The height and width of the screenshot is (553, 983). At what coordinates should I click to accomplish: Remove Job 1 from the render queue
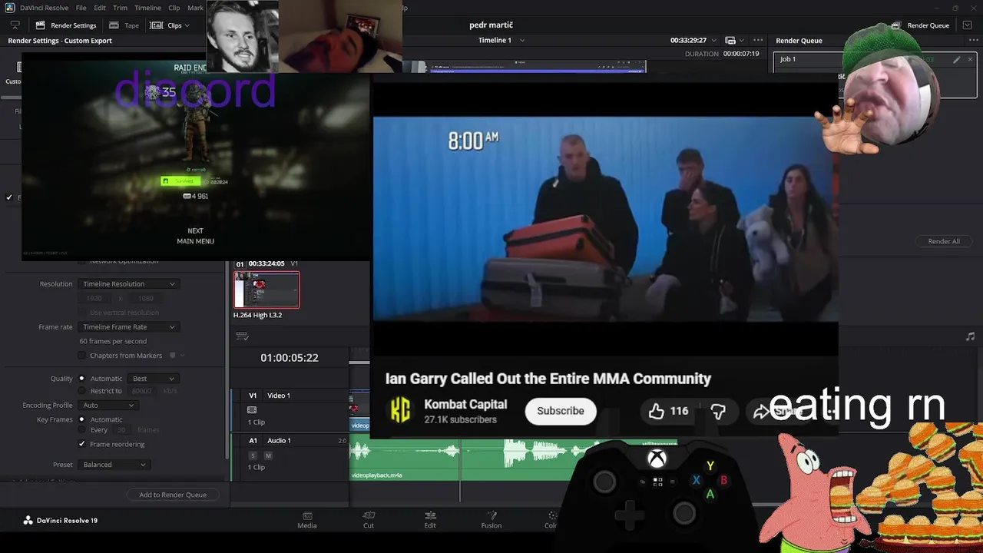click(968, 59)
